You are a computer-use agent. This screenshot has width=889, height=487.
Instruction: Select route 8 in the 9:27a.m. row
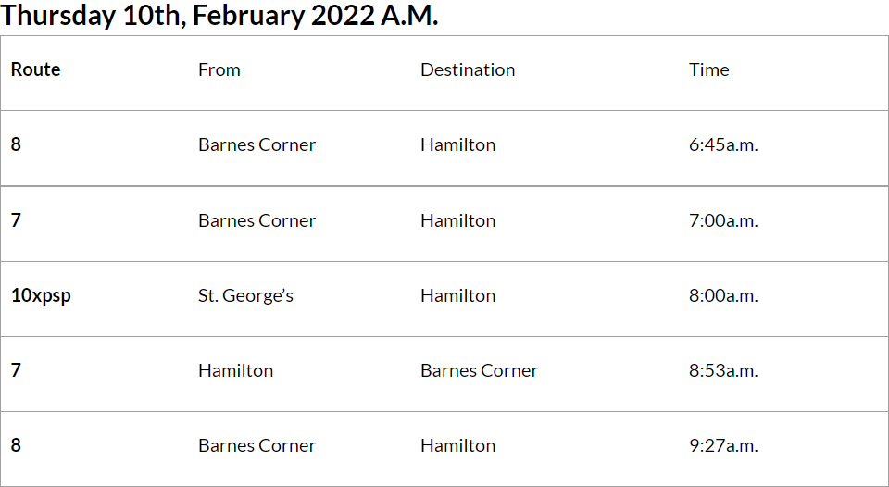[x=16, y=445]
